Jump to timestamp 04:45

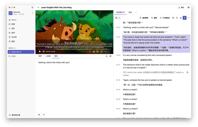(118, 80)
